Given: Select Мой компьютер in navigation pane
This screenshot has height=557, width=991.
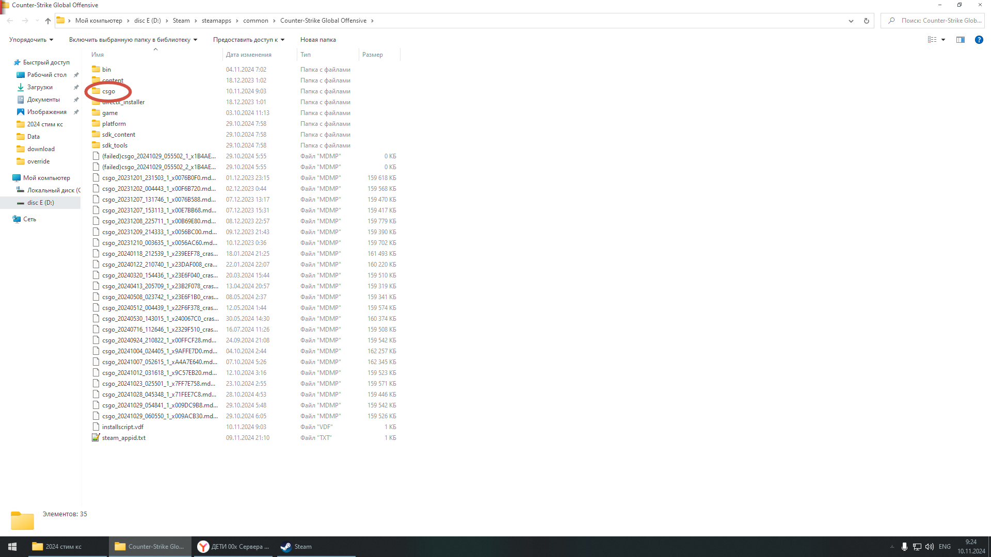Looking at the screenshot, I should [46, 178].
